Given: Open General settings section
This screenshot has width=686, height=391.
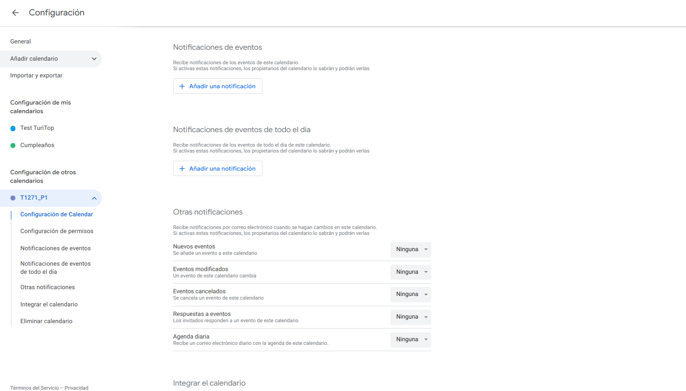Looking at the screenshot, I should [21, 42].
